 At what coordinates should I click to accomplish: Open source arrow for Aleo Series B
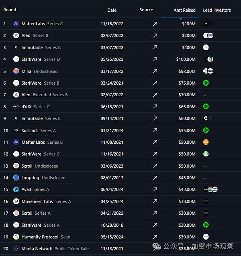tap(155, 36)
